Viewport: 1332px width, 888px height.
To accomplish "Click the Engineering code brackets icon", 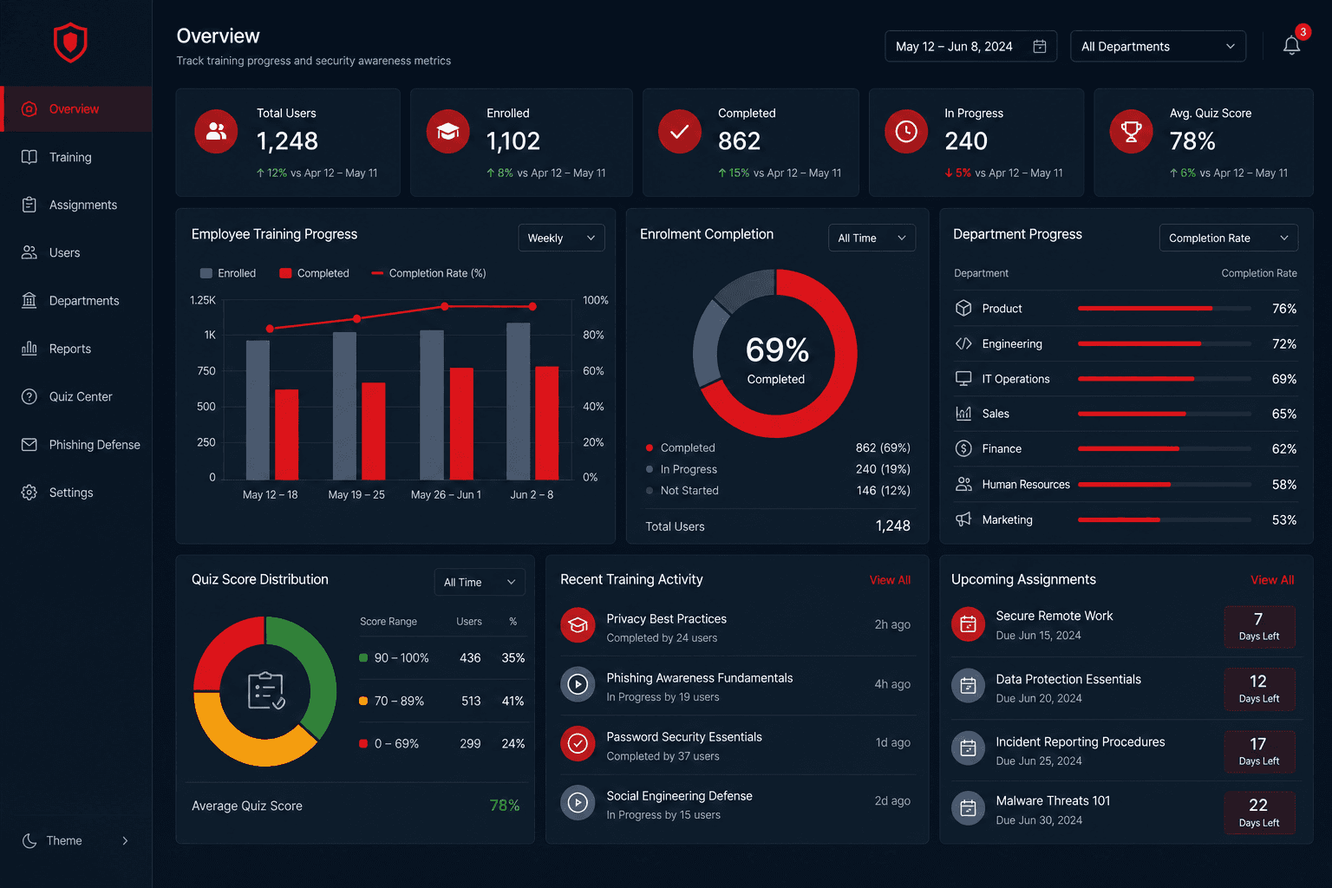I will click(x=963, y=343).
